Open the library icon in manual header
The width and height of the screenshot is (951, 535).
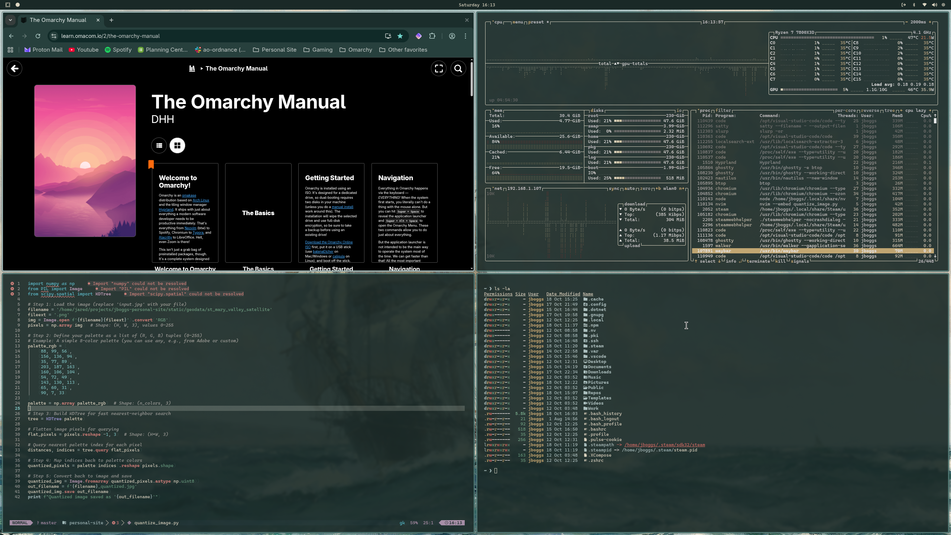coord(192,68)
